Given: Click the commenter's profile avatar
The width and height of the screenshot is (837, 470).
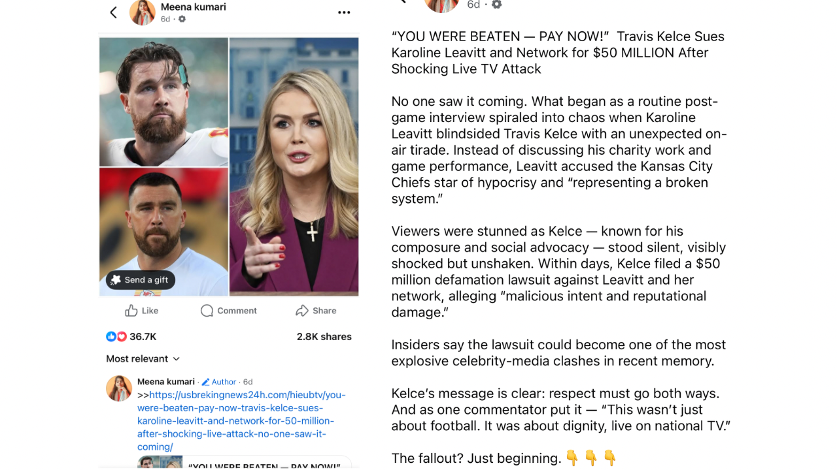Looking at the screenshot, I should pos(119,388).
